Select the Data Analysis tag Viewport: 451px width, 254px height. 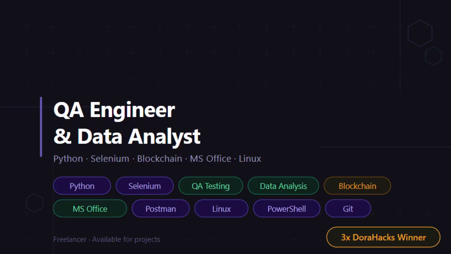(x=283, y=186)
